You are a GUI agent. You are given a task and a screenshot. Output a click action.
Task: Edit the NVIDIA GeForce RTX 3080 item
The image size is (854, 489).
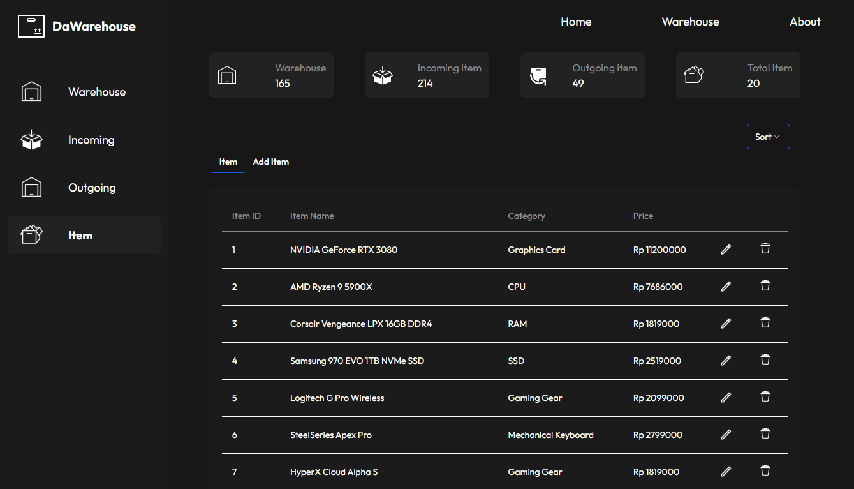(x=725, y=250)
